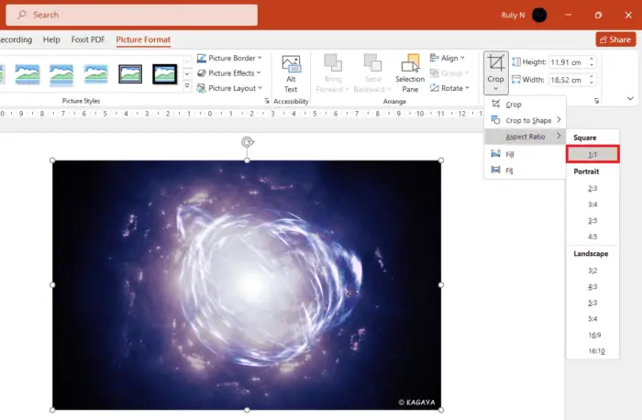Image resolution: width=642 pixels, height=420 pixels.
Task: Open Picture Layout dropdown
Action: pos(229,88)
